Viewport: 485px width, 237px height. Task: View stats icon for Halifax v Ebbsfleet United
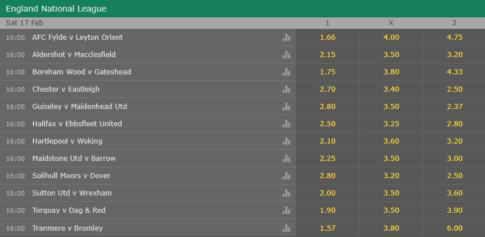[286, 124]
